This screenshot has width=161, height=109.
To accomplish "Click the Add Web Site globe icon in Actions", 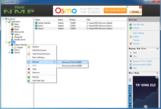I will tap(131, 24).
